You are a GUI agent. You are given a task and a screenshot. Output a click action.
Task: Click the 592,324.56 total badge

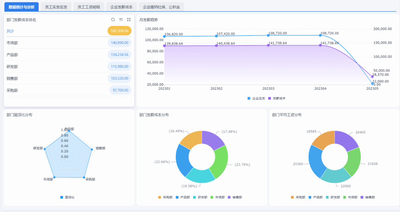tap(119, 31)
